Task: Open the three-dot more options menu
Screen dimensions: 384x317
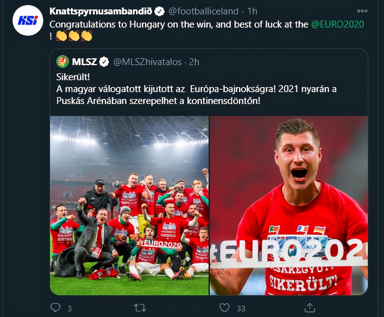Action: 362,11
